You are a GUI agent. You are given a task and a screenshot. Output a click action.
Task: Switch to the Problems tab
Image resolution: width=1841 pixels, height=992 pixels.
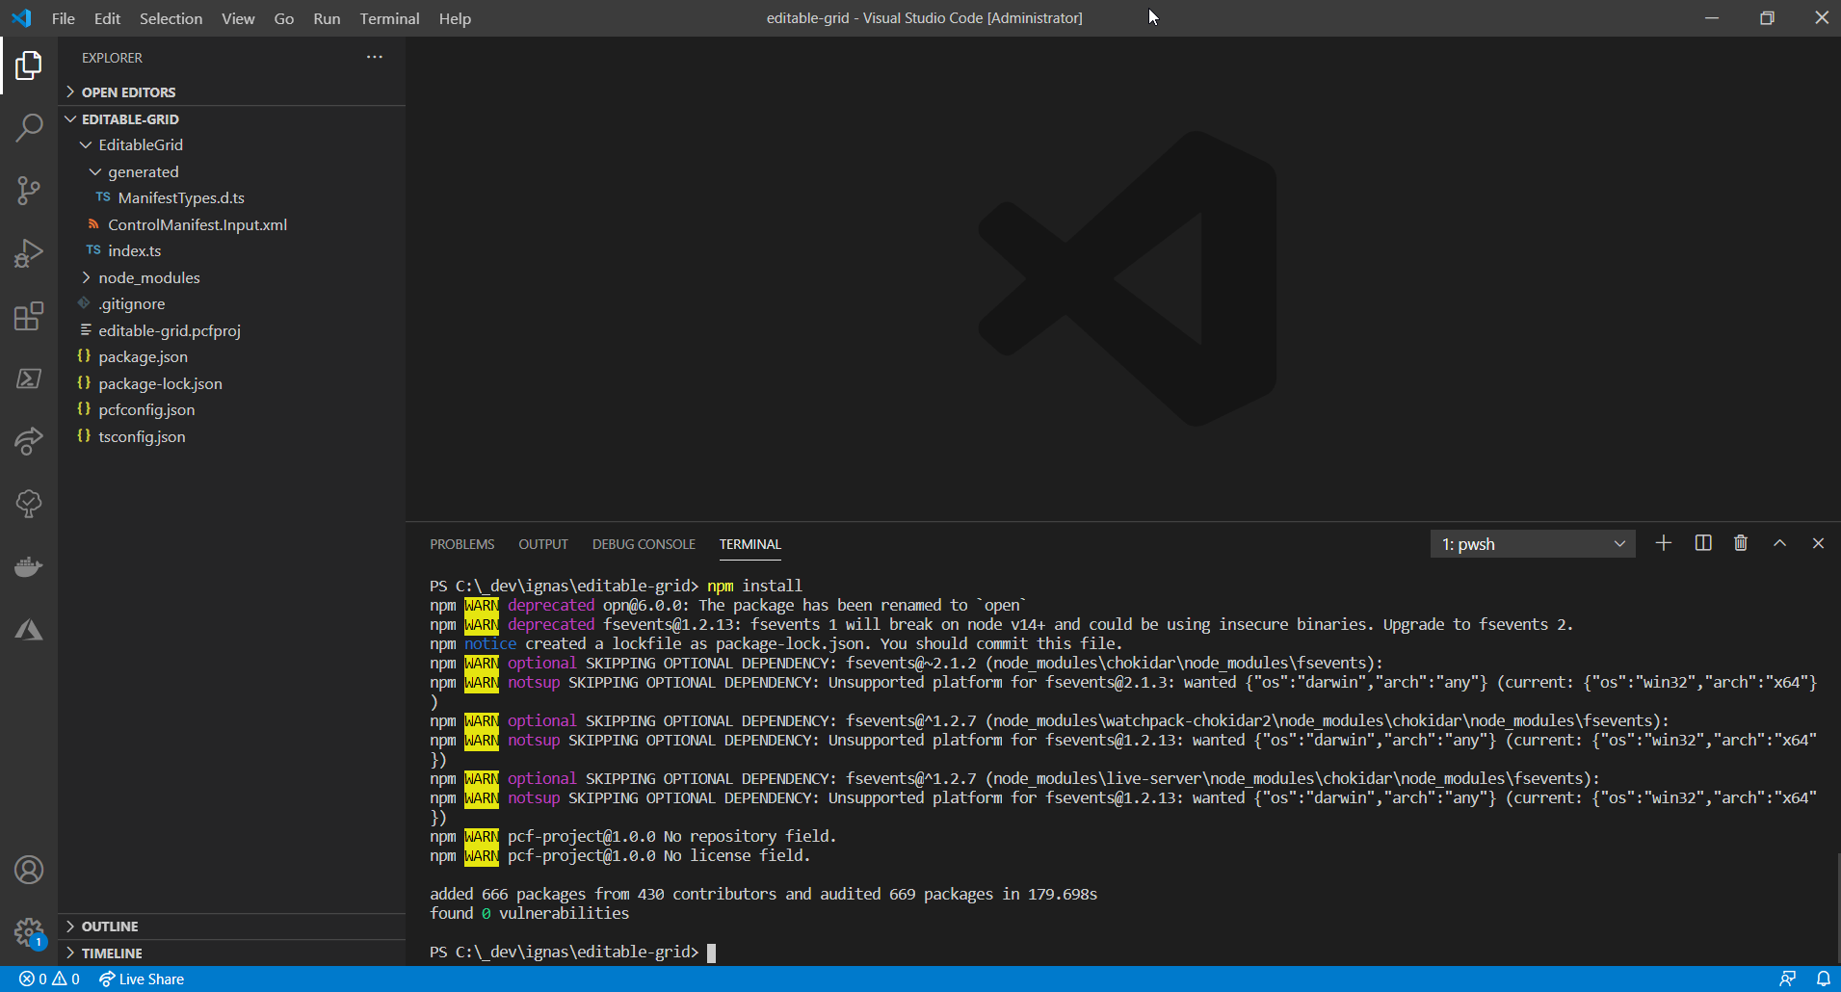coord(462,544)
